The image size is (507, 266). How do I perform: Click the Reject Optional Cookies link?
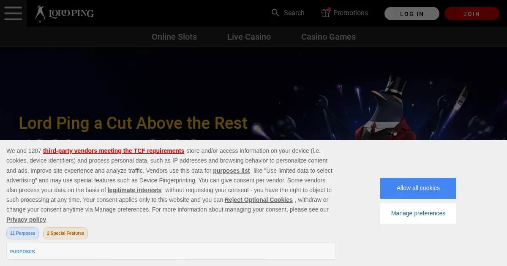pos(259,200)
